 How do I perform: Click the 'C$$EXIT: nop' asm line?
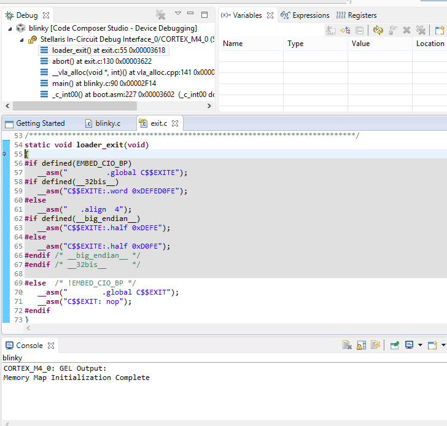[x=84, y=301]
